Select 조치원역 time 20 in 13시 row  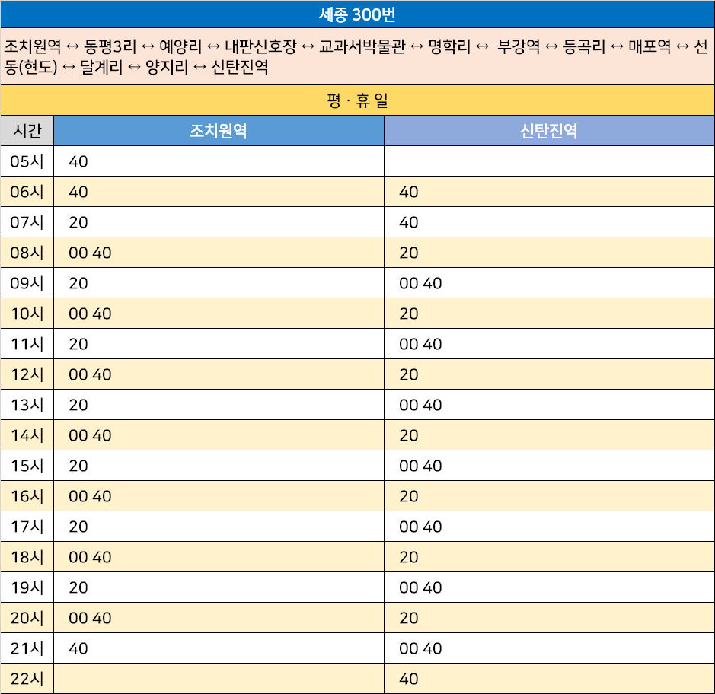(78, 405)
